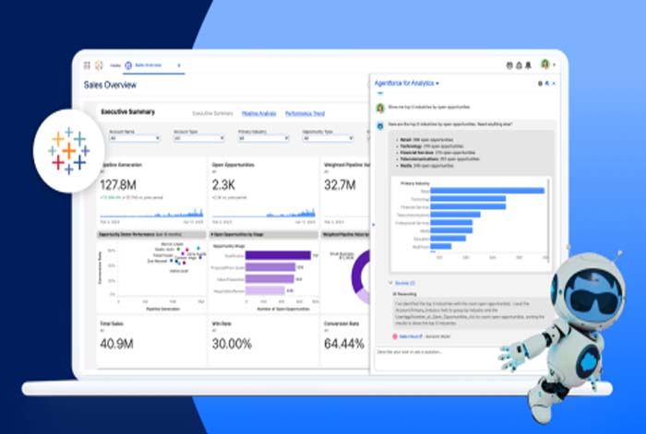Click the Sales Overview heading
The height and width of the screenshot is (434, 646).
[x=110, y=85]
